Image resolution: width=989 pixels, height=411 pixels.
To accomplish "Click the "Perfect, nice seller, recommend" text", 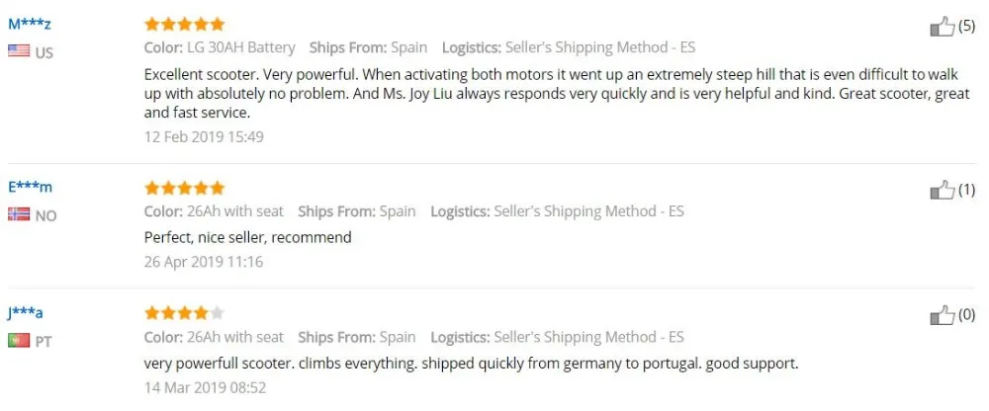I will tap(248, 237).
